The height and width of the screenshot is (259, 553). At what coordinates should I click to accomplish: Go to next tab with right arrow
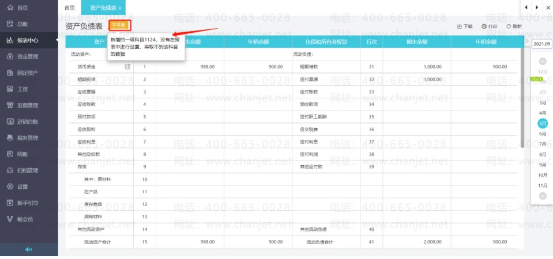pyautogui.click(x=537, y=7)
